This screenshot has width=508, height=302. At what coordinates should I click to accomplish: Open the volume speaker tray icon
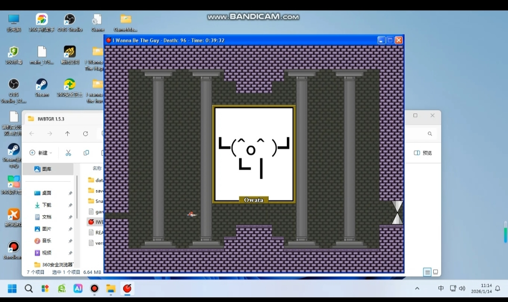click(462, 288)
